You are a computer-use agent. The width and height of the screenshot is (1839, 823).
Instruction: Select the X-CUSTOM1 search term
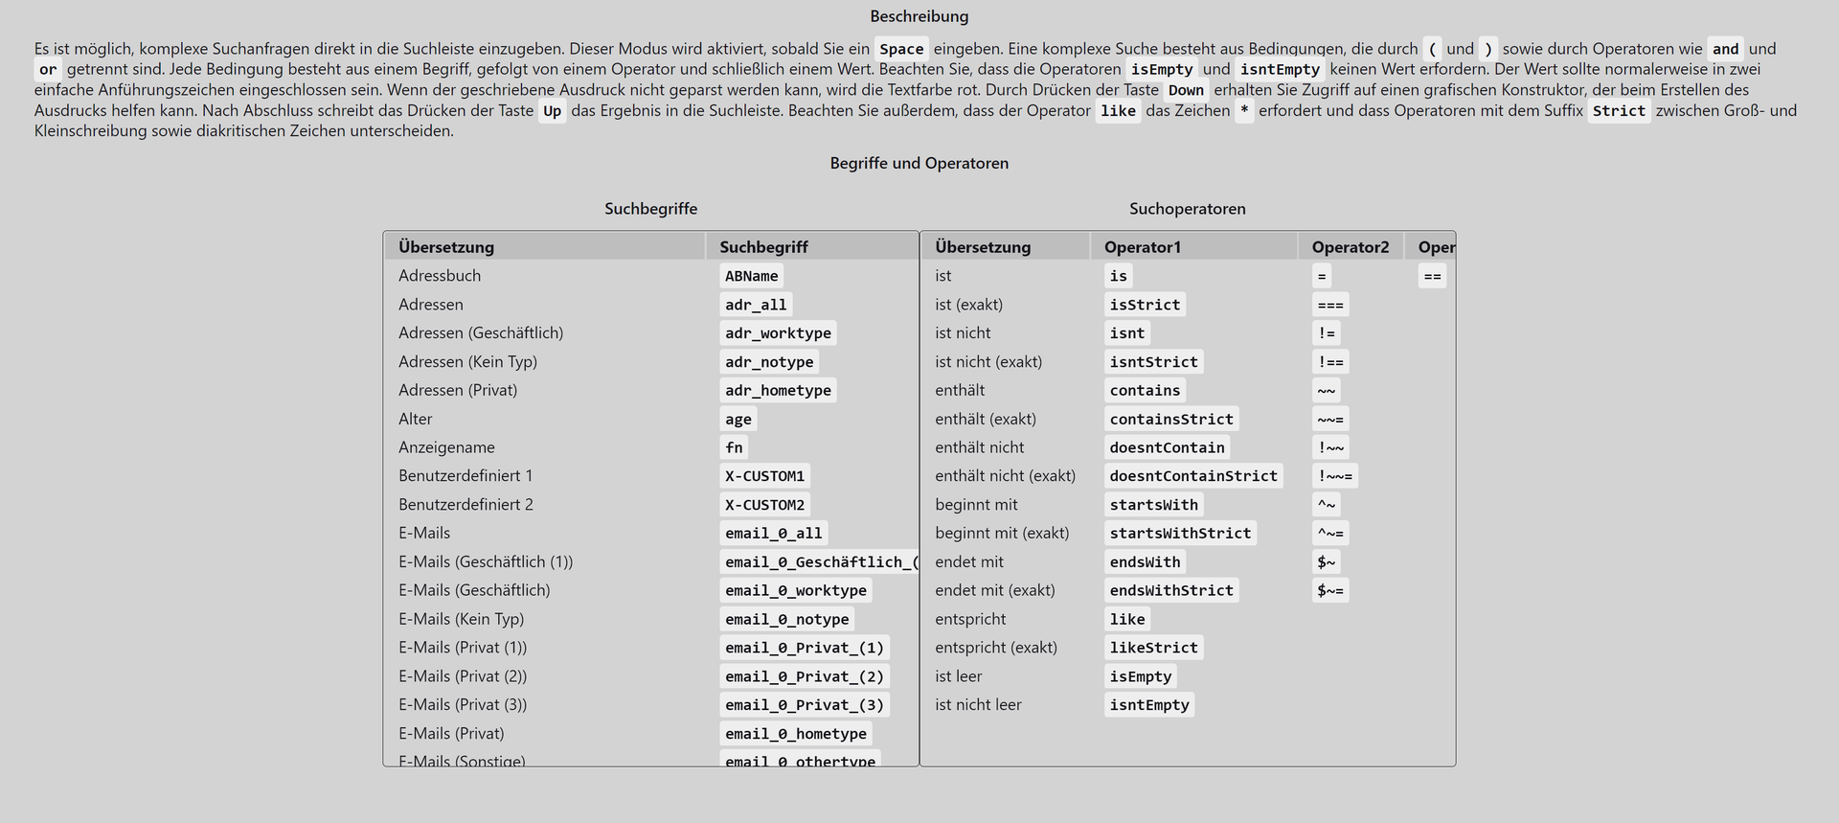pyautogui.click(x=764, y=476)
